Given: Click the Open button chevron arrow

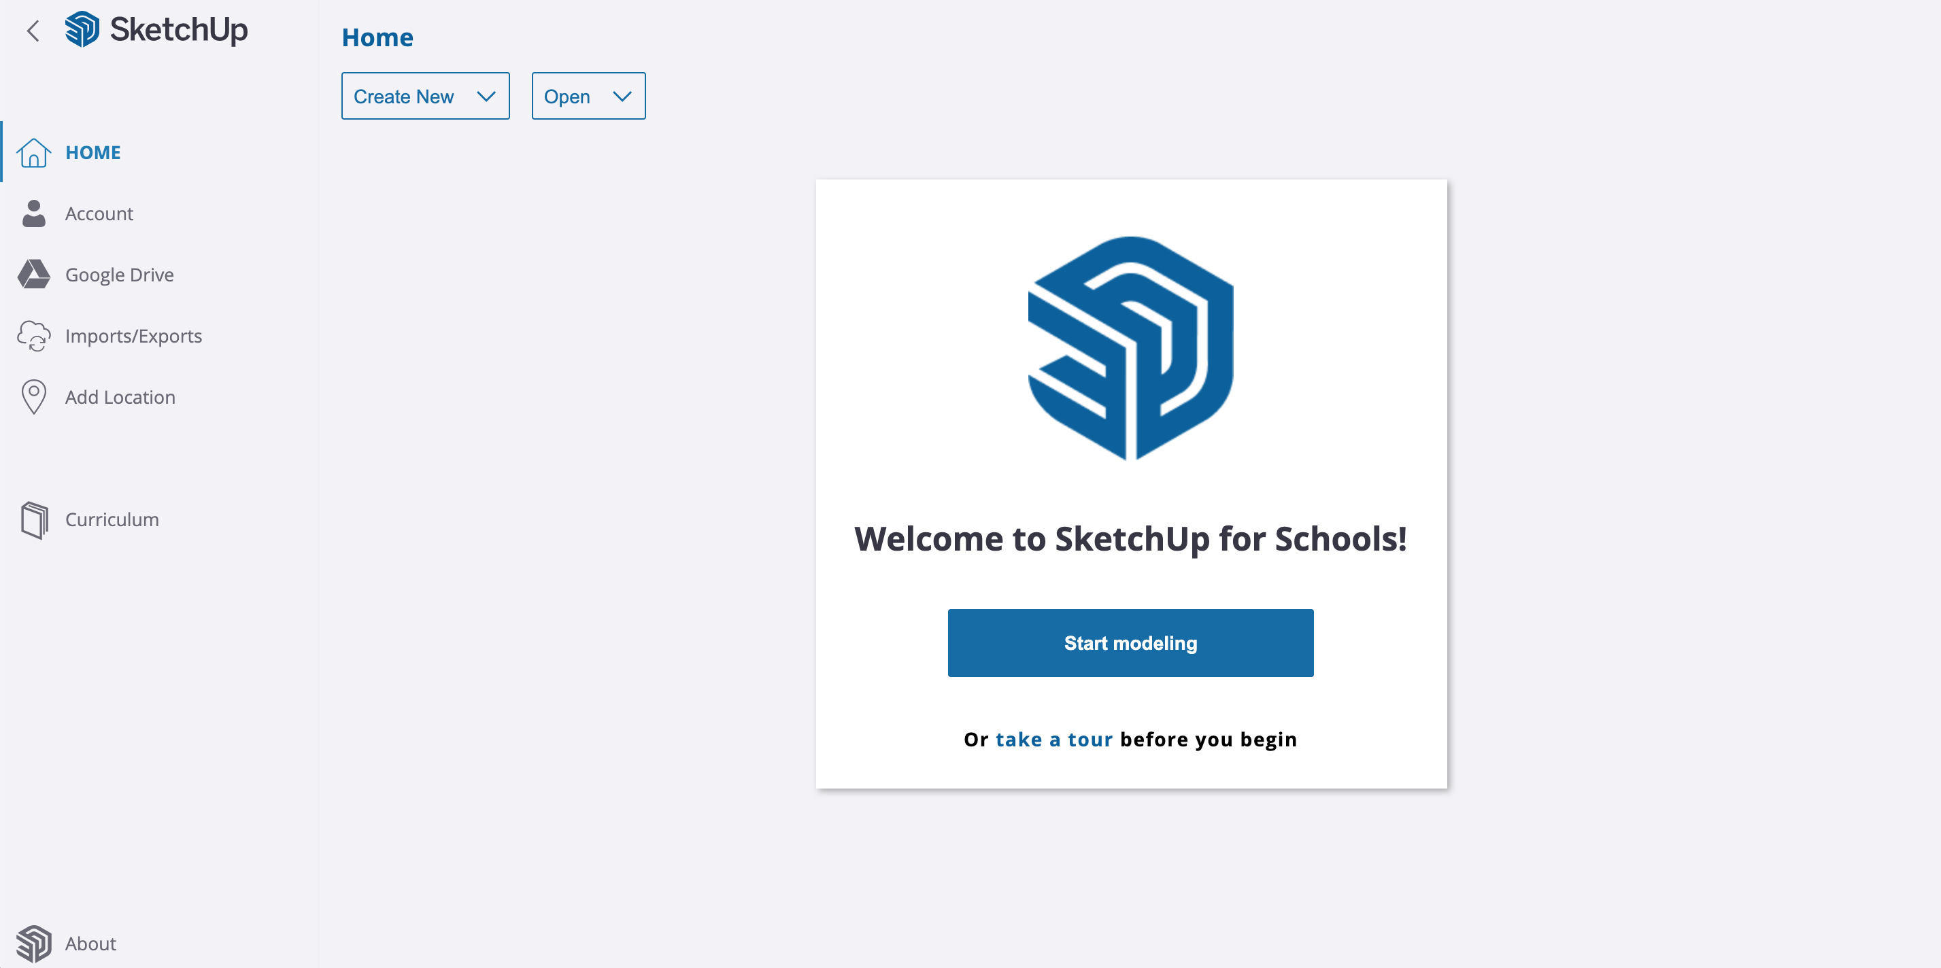Looking at the screenshot, I should (622, 97).
